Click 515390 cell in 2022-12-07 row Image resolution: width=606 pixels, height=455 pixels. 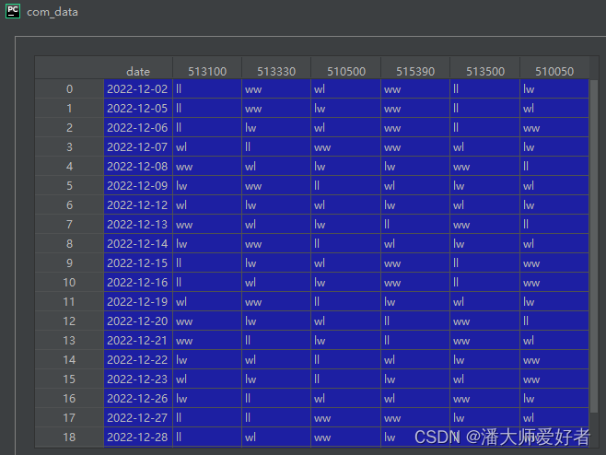416,146
